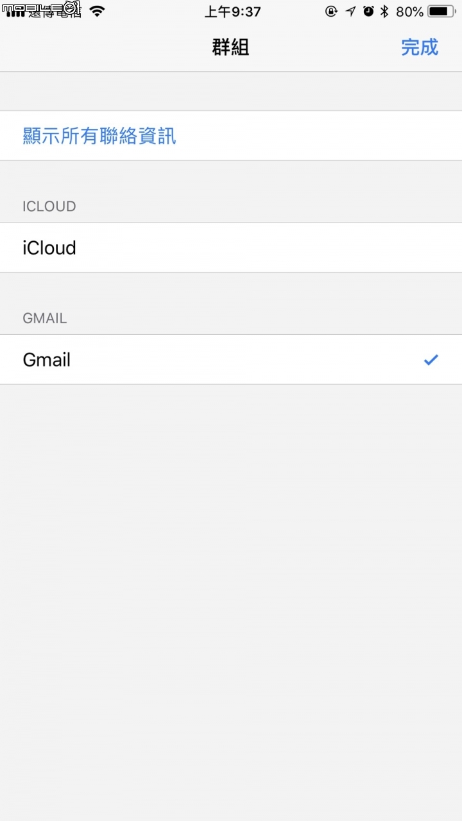Tap the rotation lock status icon
The height and width of the screenshot is (821, 462).
pos(331,11)
